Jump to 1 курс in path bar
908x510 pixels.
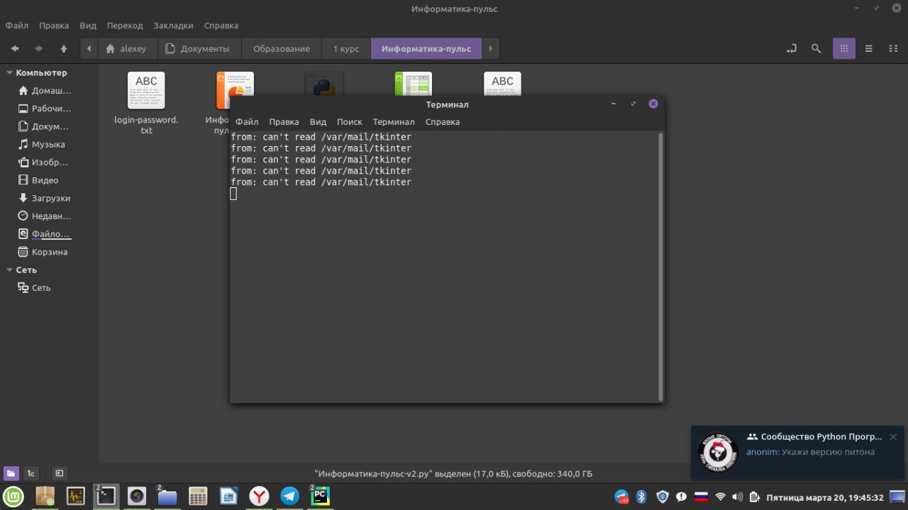coord(346,49)
